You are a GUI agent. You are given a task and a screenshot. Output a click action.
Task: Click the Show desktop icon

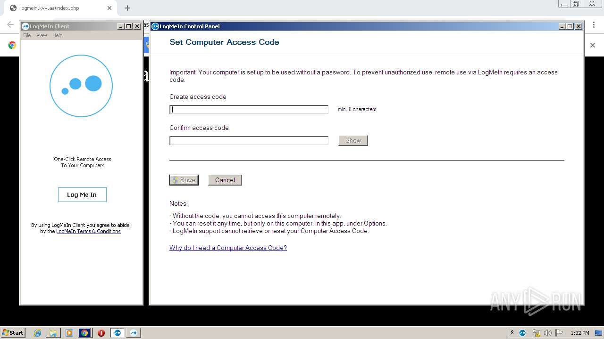[599, 333]
